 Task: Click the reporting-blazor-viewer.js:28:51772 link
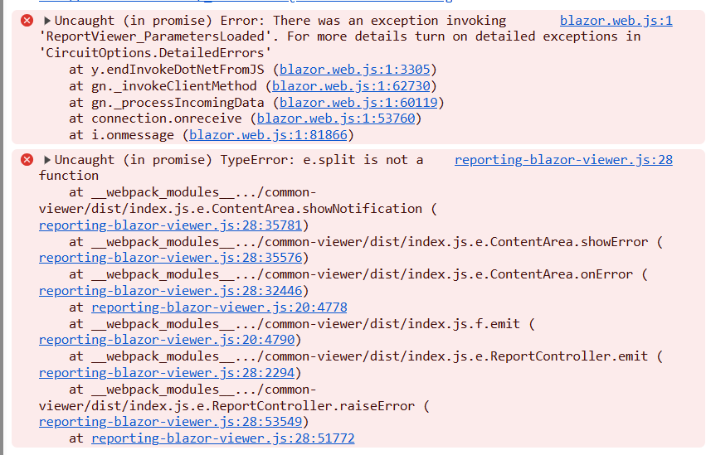coord(222,438)
